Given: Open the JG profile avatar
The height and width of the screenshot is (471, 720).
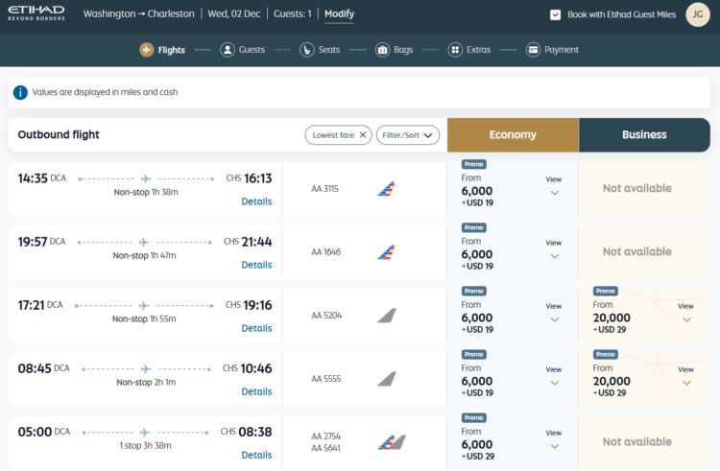Looking at the screenshot, I should 698,14.
